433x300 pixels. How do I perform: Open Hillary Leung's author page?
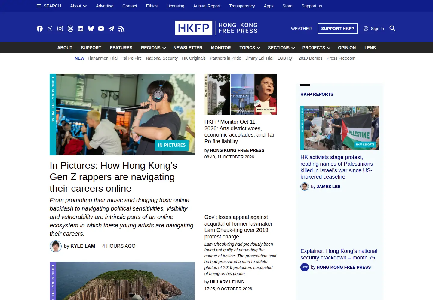click(227, 282)
